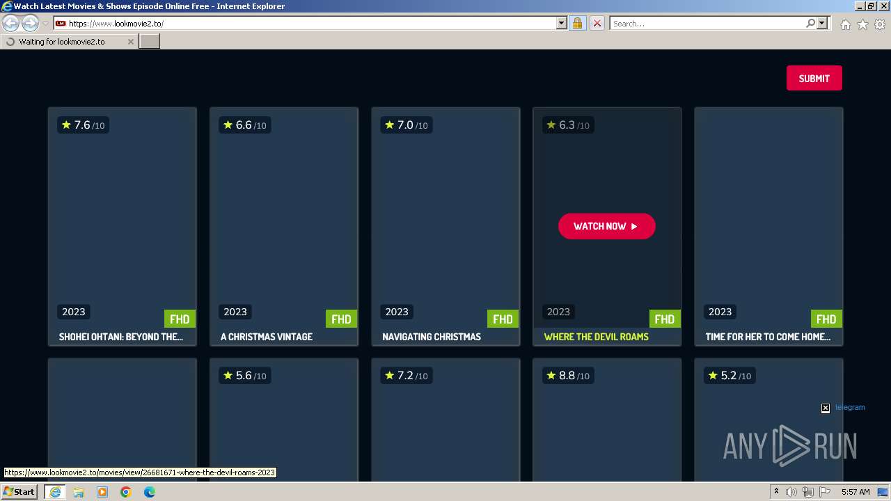Expand the address bar URL dropdown
Image resolution: width=891 pixels, height=501 pixels.
pos(562,23)
